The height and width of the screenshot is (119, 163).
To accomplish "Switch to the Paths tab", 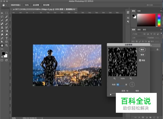I will pyautogui.click(x=144, y=30).
